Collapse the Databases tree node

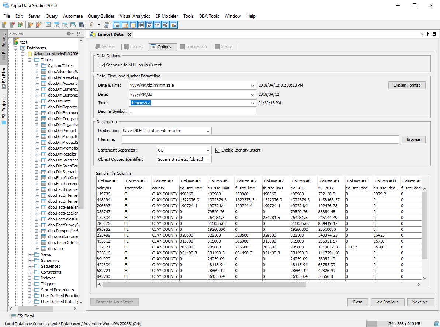point(16,48)
